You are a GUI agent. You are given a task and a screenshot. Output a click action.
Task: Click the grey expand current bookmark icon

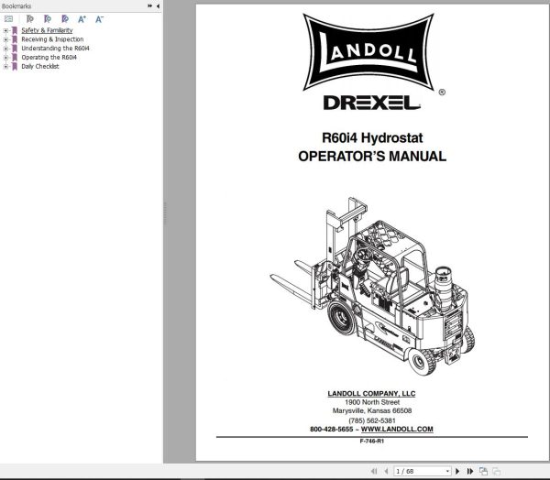[x=30, y=19]
